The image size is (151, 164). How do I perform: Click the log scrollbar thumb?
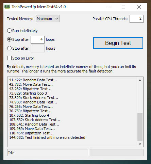click(140, 127)
